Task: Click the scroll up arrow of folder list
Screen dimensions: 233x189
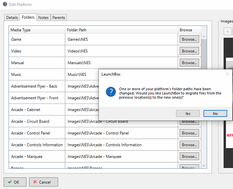Action: (204, 37)
